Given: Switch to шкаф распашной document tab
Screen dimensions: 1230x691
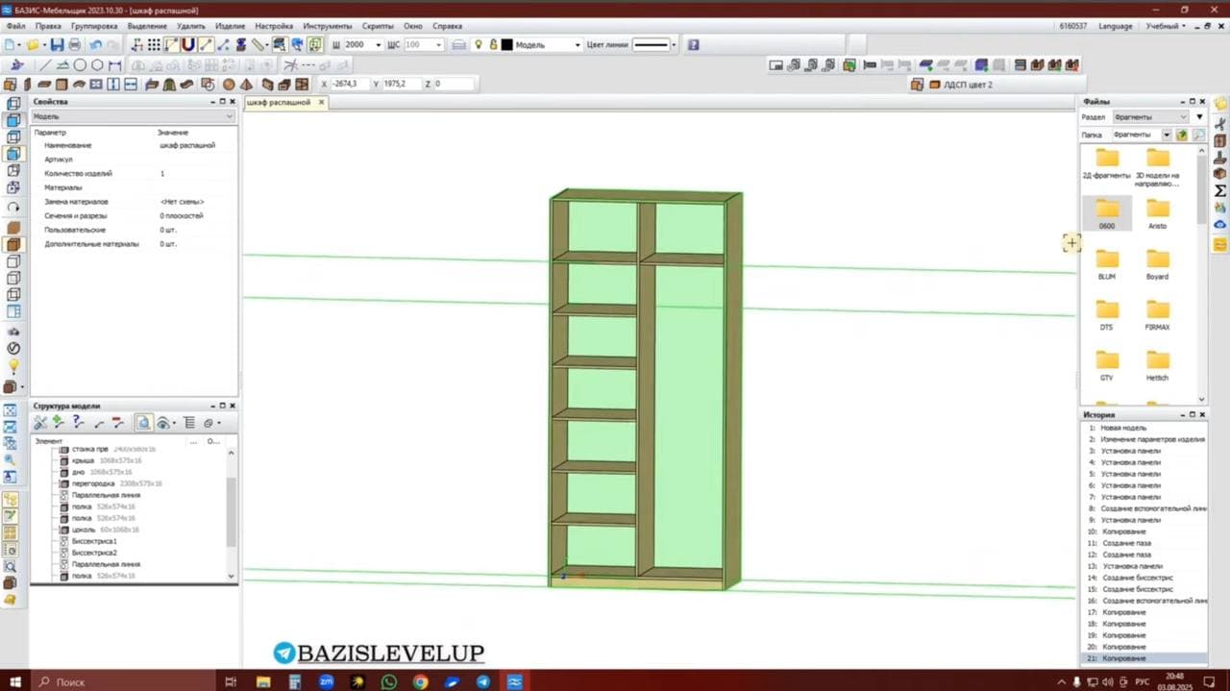Looking at the screenshot, I should coord(279,102).
